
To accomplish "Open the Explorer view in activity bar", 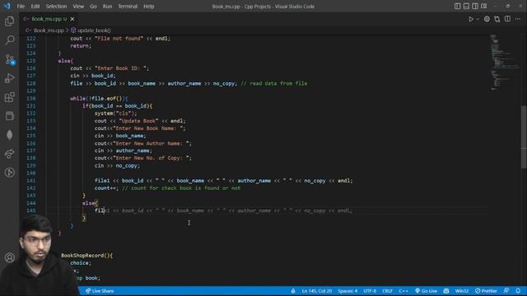I will pos(9,21).
